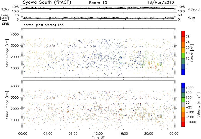This screenshot has width=201, height=139.
Task: Click the 'Power [dB]' color bar title
Action: [x=192, y=53]
